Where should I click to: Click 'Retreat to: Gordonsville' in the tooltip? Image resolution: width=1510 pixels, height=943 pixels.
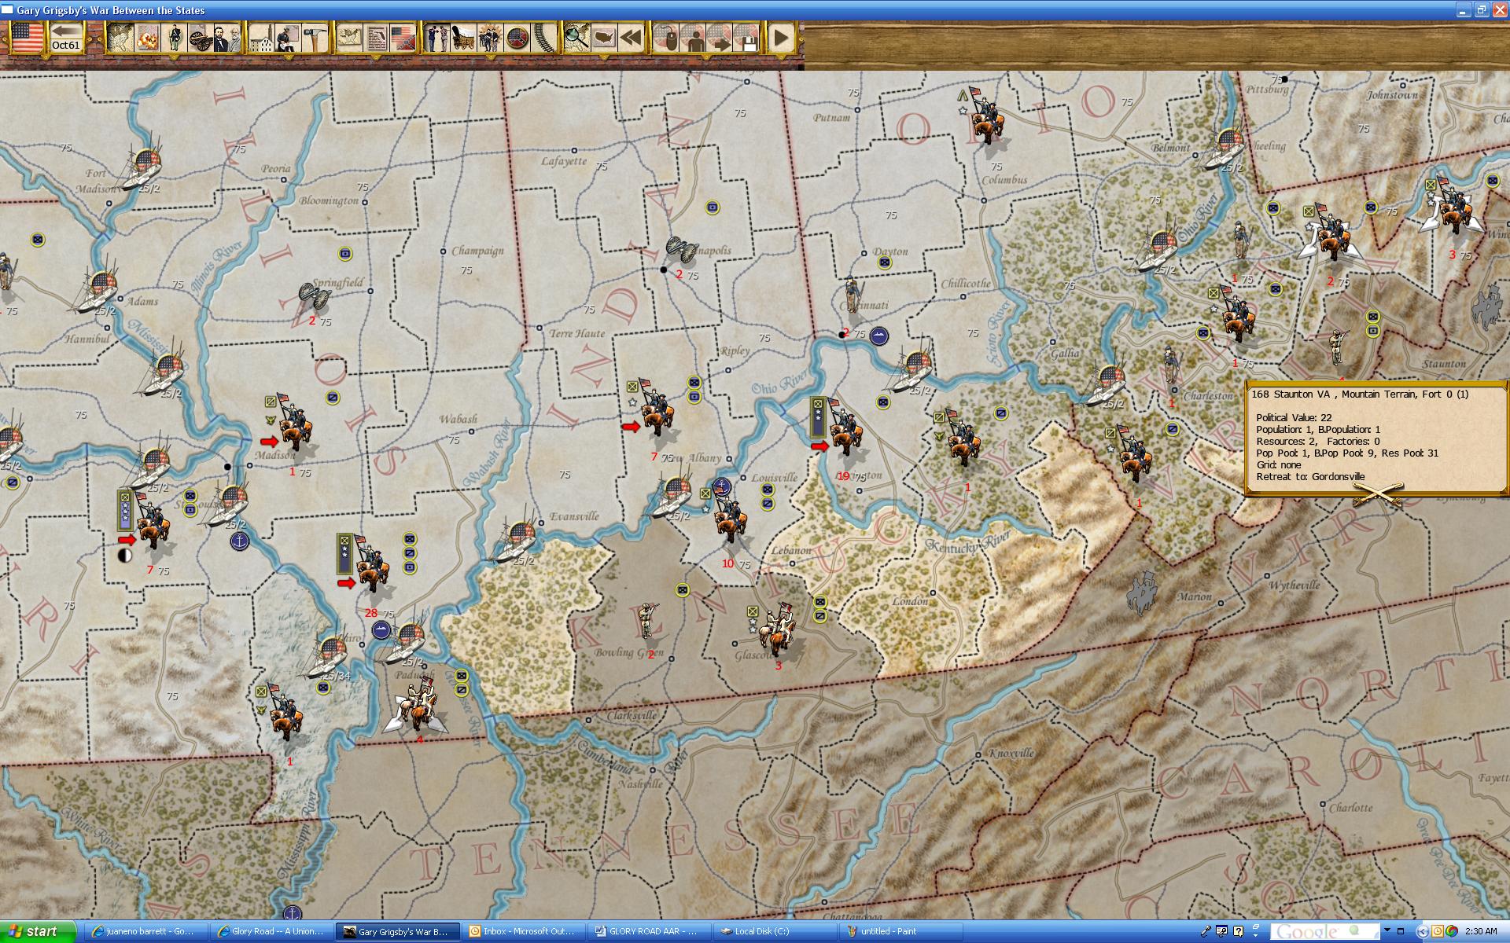[1310, 476]
